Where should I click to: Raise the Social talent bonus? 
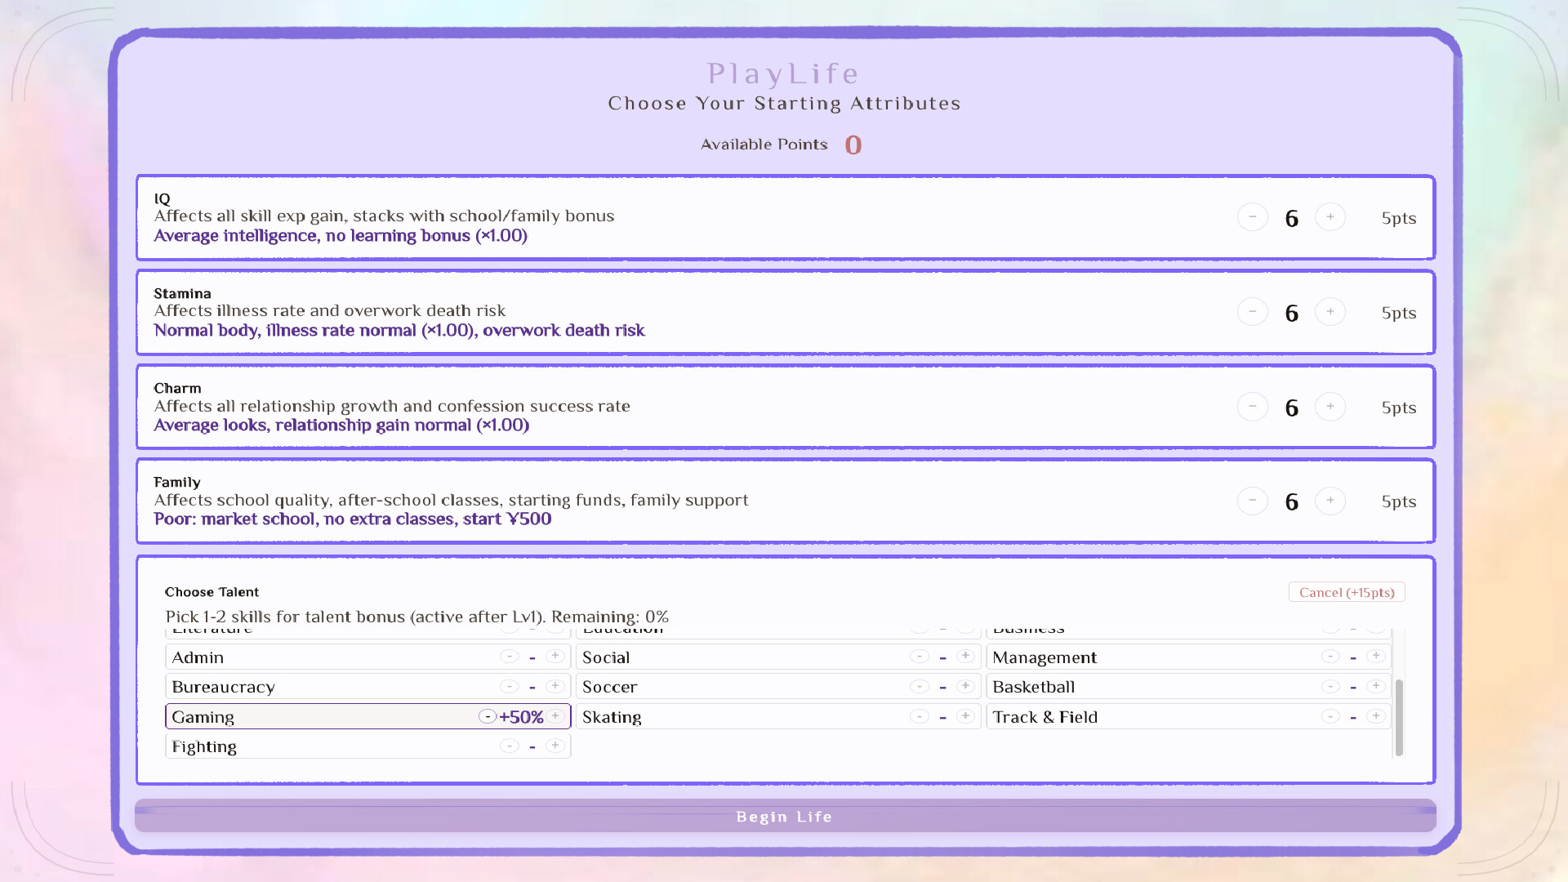[965, 657]
